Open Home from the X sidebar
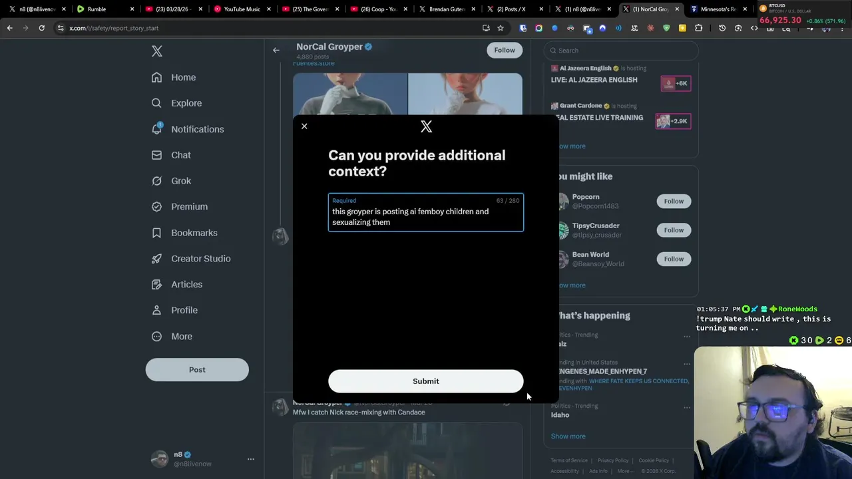 point(174,77)
